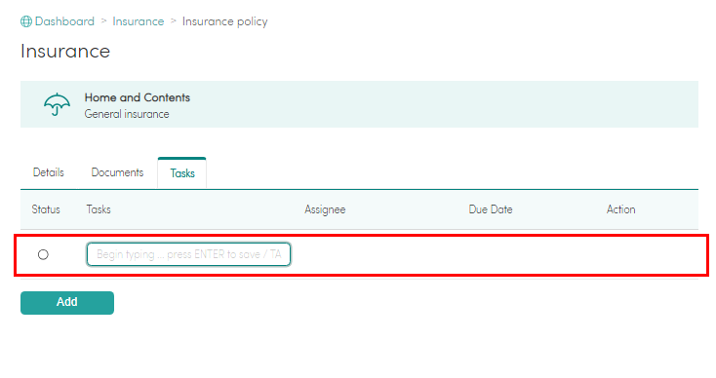Click the Insurance policy breadcrumb text
The height and width of the screenshot is (378, 716).
point(224,21)
